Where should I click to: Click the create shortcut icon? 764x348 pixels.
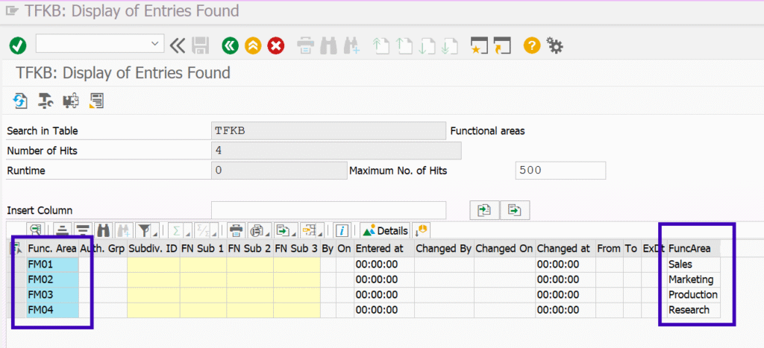coord(502,46)
